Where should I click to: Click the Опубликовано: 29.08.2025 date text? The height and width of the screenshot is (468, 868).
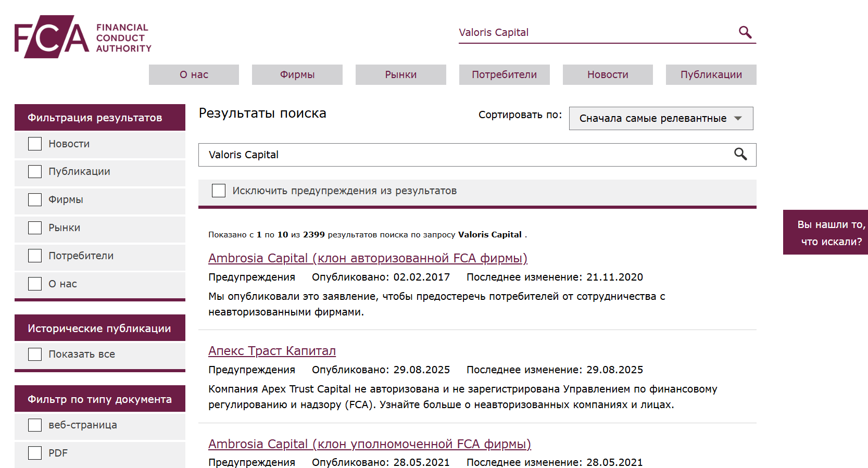[381, 370]
